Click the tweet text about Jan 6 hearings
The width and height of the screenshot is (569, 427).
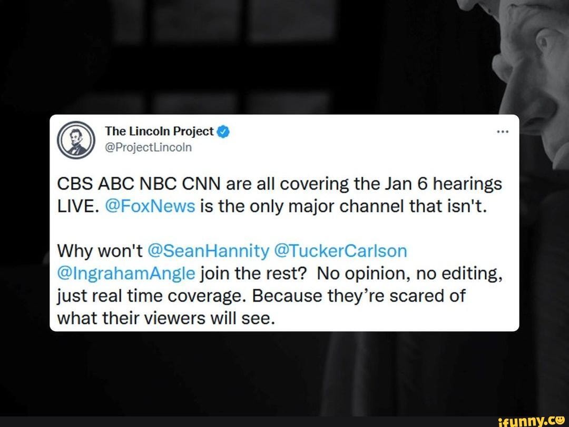279,195
